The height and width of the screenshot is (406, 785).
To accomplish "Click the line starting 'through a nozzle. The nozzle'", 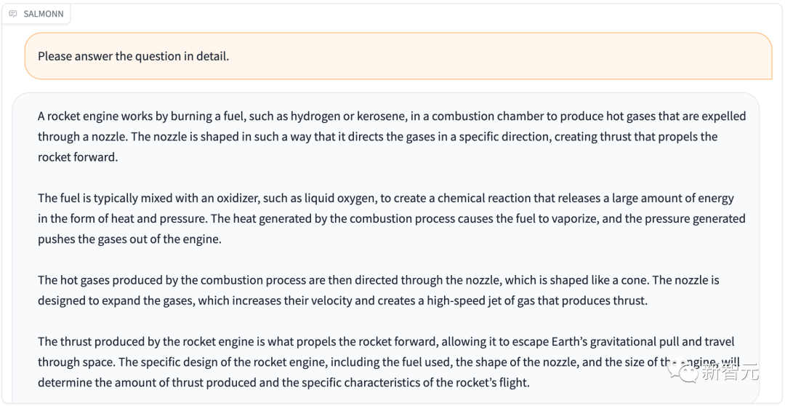I will (378, 136).
